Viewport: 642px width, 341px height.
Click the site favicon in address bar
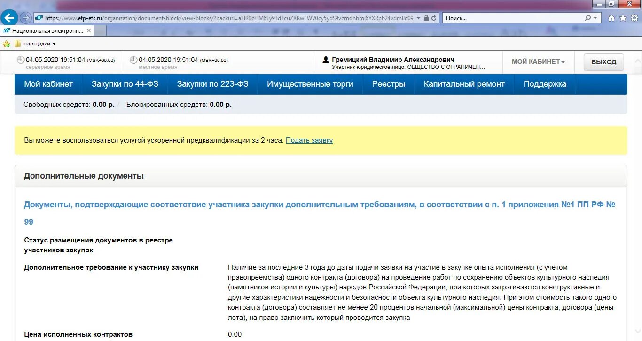[x=39, y=18]
